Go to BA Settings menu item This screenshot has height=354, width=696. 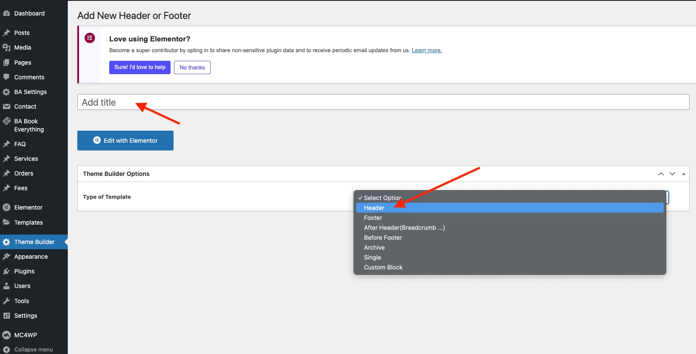tap(30, 92)
